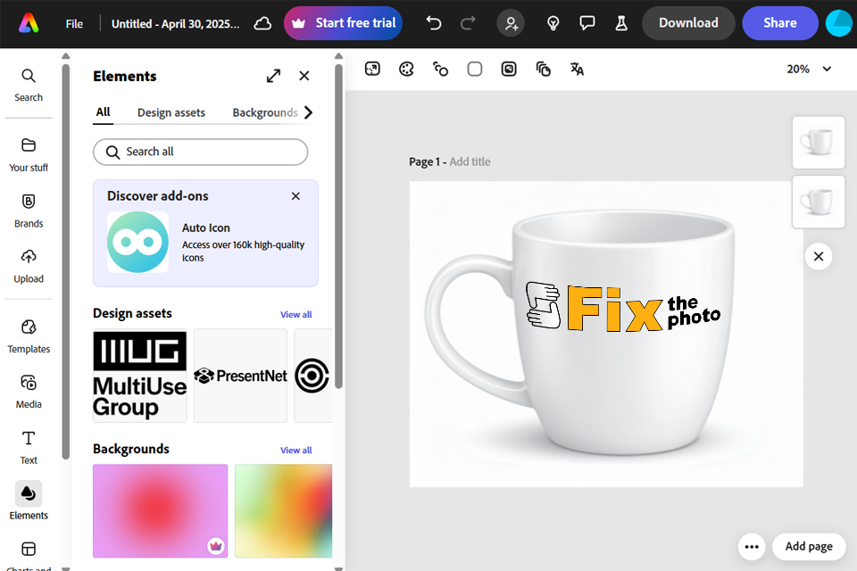Click Start free trial button
Image resolution: width=857 pixels, height=571 pixels.
[x=343, y=23]
